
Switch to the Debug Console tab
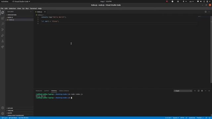(64, 91)
